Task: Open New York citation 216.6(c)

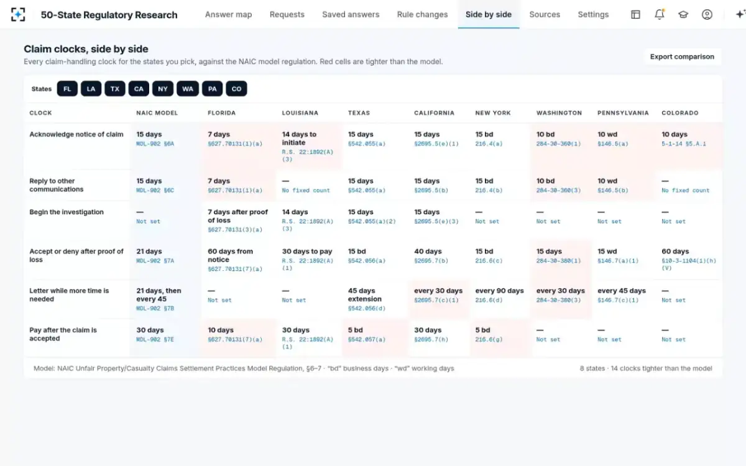Action: pyautogui.click(x=488, y=261)
